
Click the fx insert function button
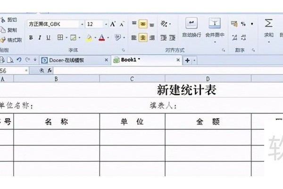(50, 70)
